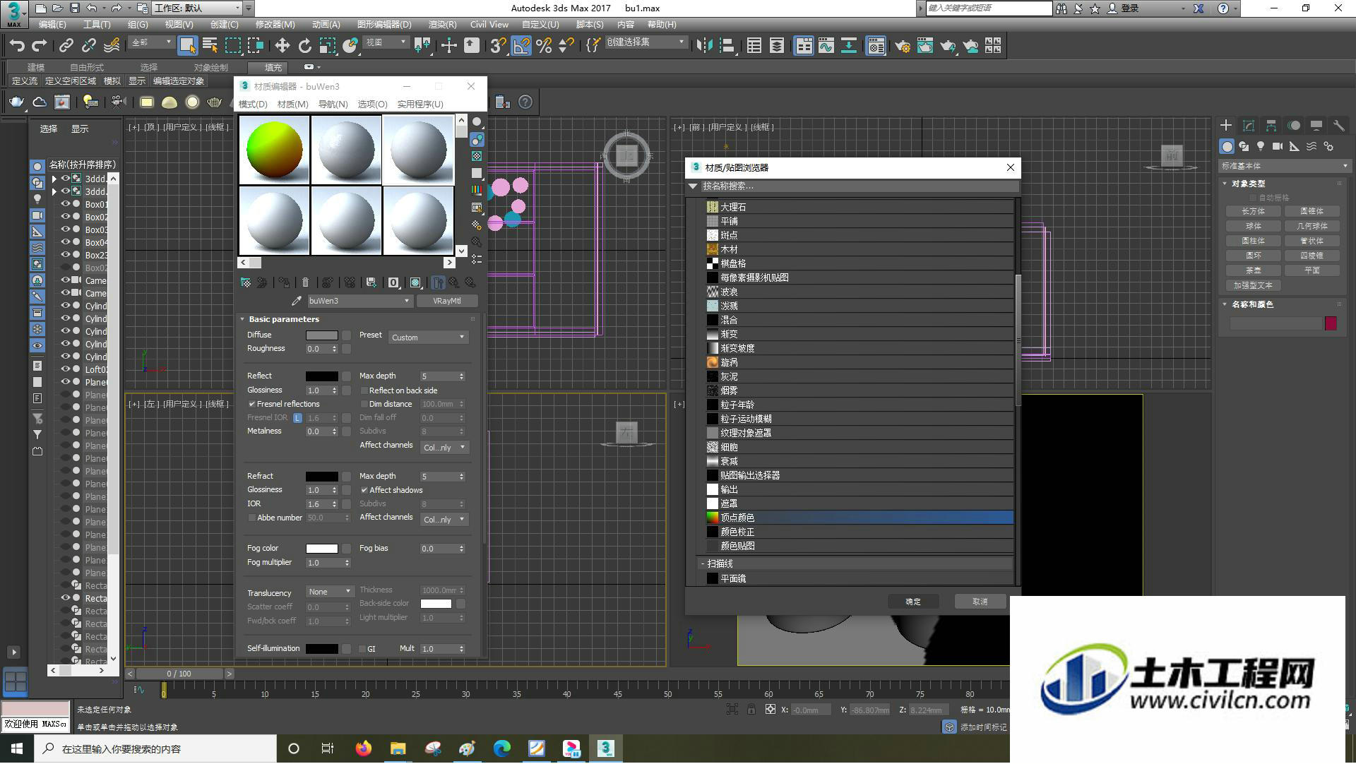Confirm with 确定 in map browser

913,602
